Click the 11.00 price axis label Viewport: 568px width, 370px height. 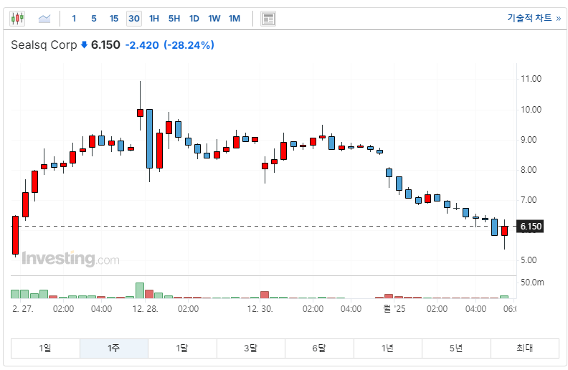pyautogui.click(x=531, y=79)
